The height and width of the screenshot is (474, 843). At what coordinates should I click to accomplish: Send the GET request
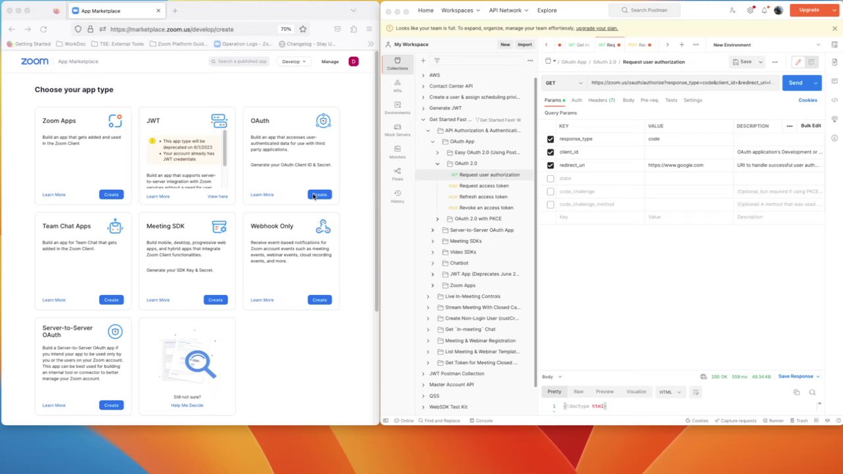tap(796, 83)
